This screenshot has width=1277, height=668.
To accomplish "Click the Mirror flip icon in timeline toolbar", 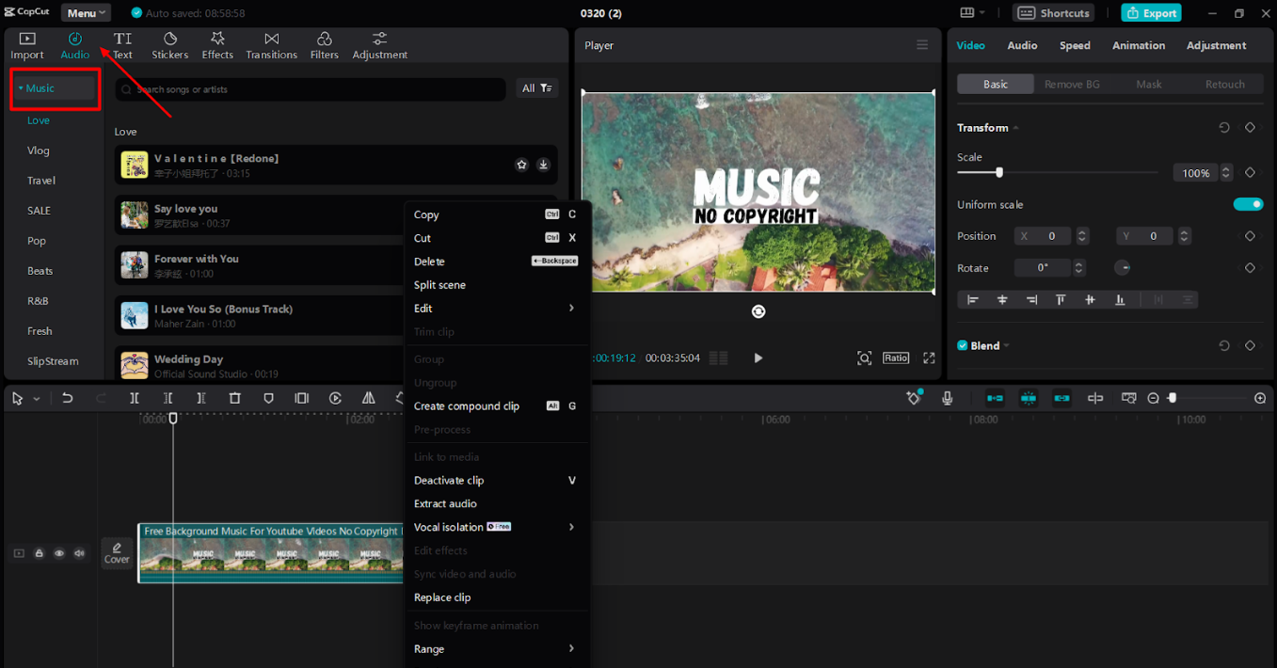I will (x=369, y=398).
